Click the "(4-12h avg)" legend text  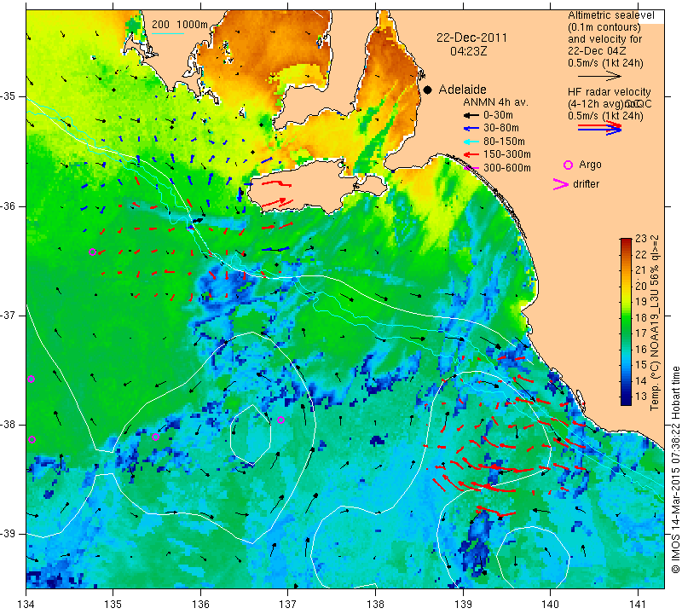pyautogui.click(x=595, y=104)
